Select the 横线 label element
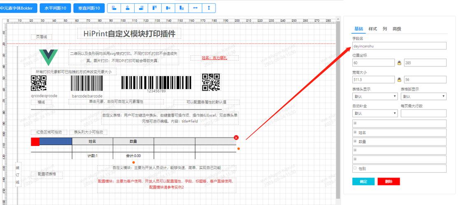 [x=41, y=102]
